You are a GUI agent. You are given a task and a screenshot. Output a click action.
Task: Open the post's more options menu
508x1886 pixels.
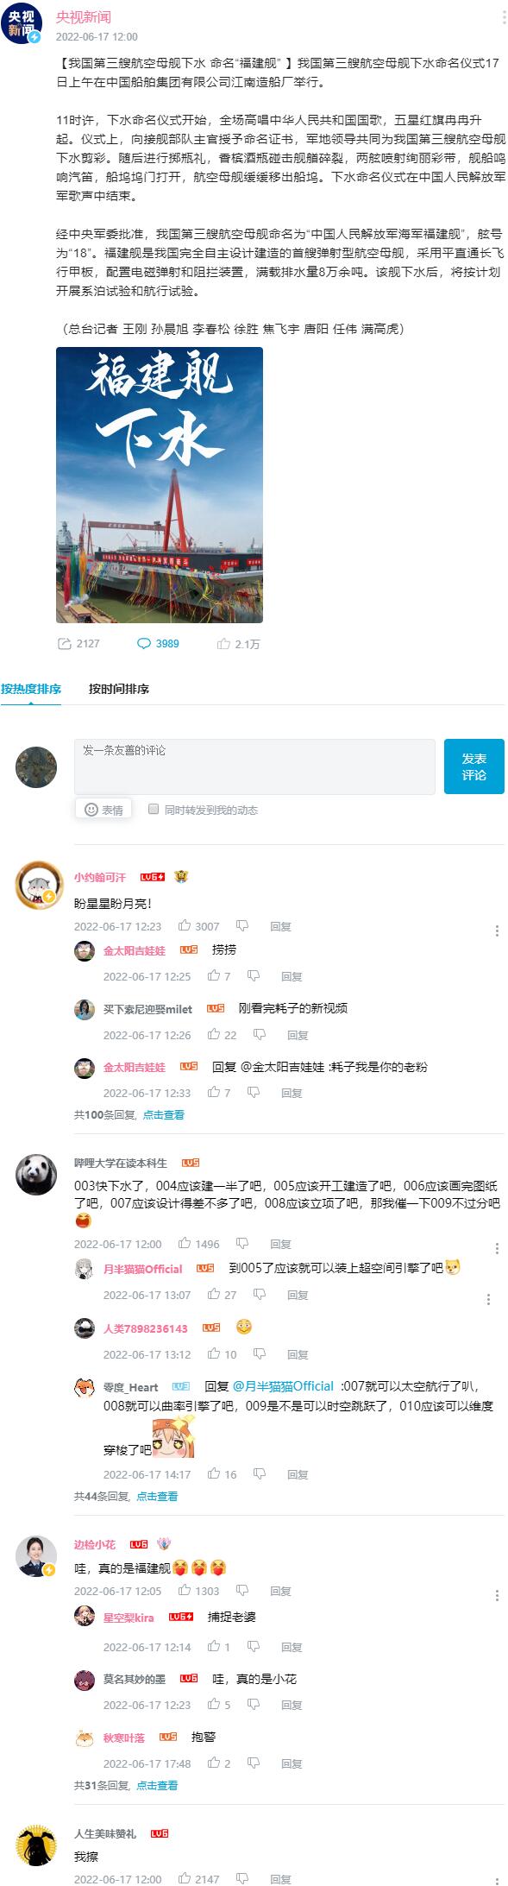point(504,18)
